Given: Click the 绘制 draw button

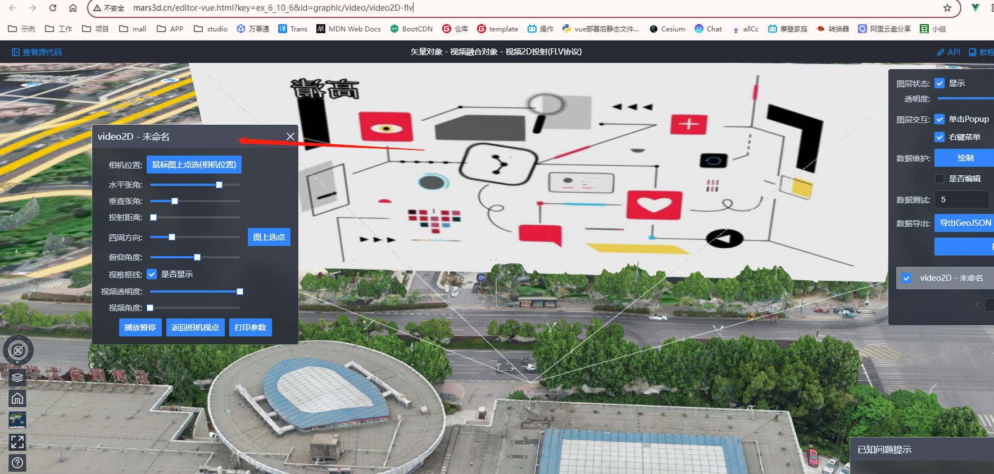Looking at the screenshot, I should tap(964, 158).
